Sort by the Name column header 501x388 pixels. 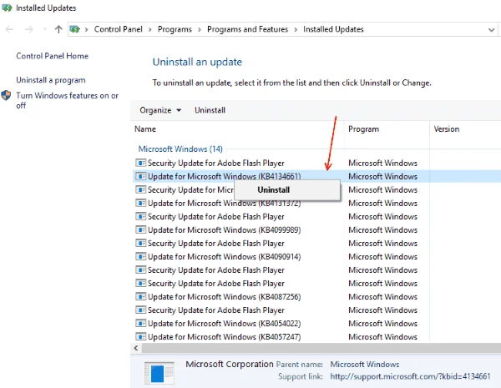click(145, 129)
